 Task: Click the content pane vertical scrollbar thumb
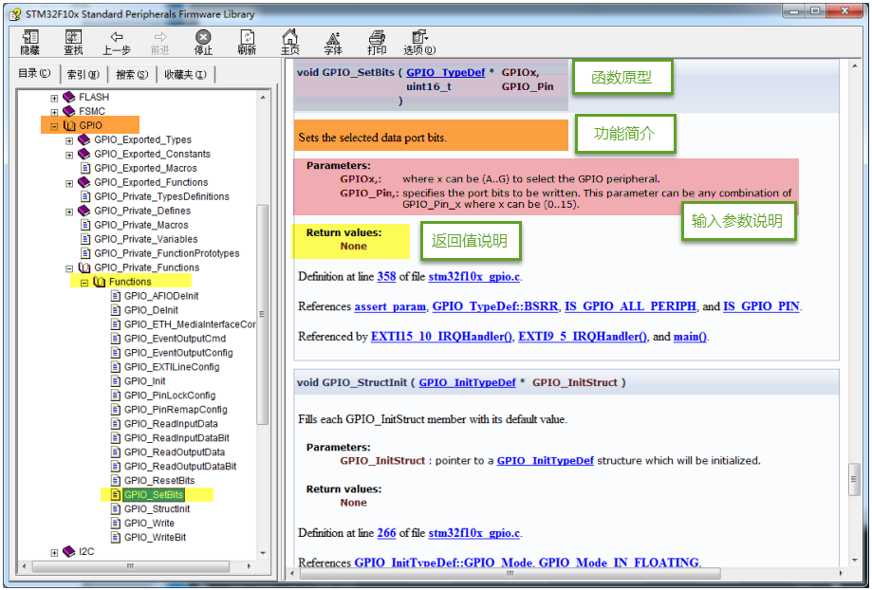(x=855, y=479)
